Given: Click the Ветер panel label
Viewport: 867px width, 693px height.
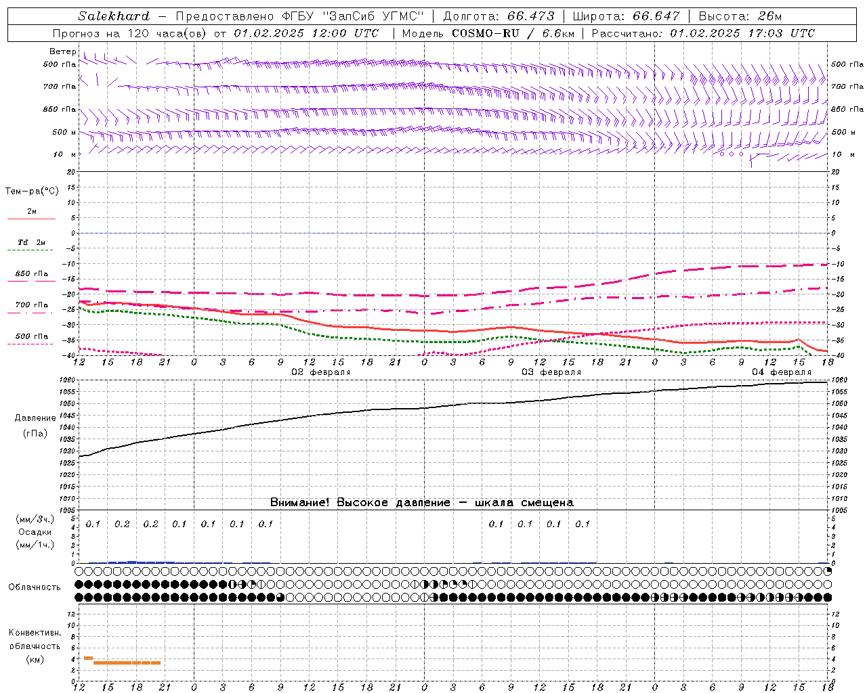Looking at the screenshot, I should click(x=63, y=51).
